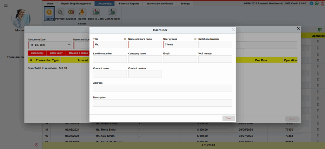This screenshot has height=149, width=325.
Task: Open the Payment finance icon
Action: (60, 14)
